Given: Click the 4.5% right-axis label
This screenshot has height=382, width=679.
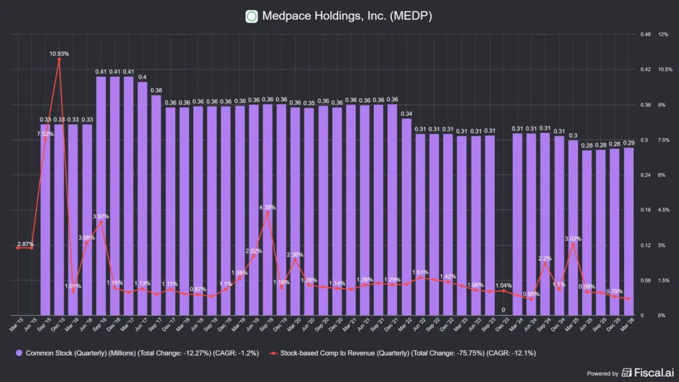Looking at the screenshot, I should (x=663, y=210).
